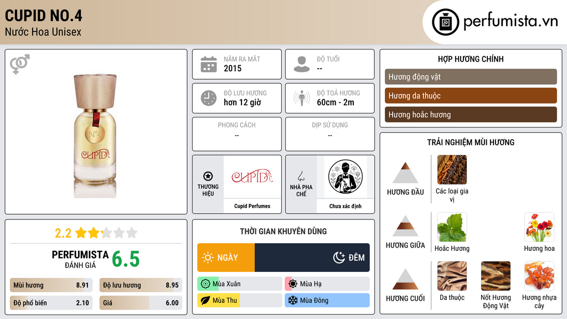Click the nose icon for perfumer

click(301, 176)
